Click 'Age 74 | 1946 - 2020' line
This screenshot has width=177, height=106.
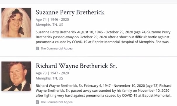52,20
